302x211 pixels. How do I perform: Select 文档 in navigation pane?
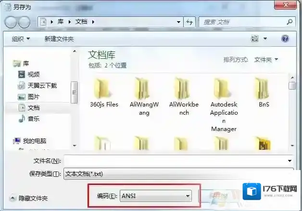tap(34, 107)
